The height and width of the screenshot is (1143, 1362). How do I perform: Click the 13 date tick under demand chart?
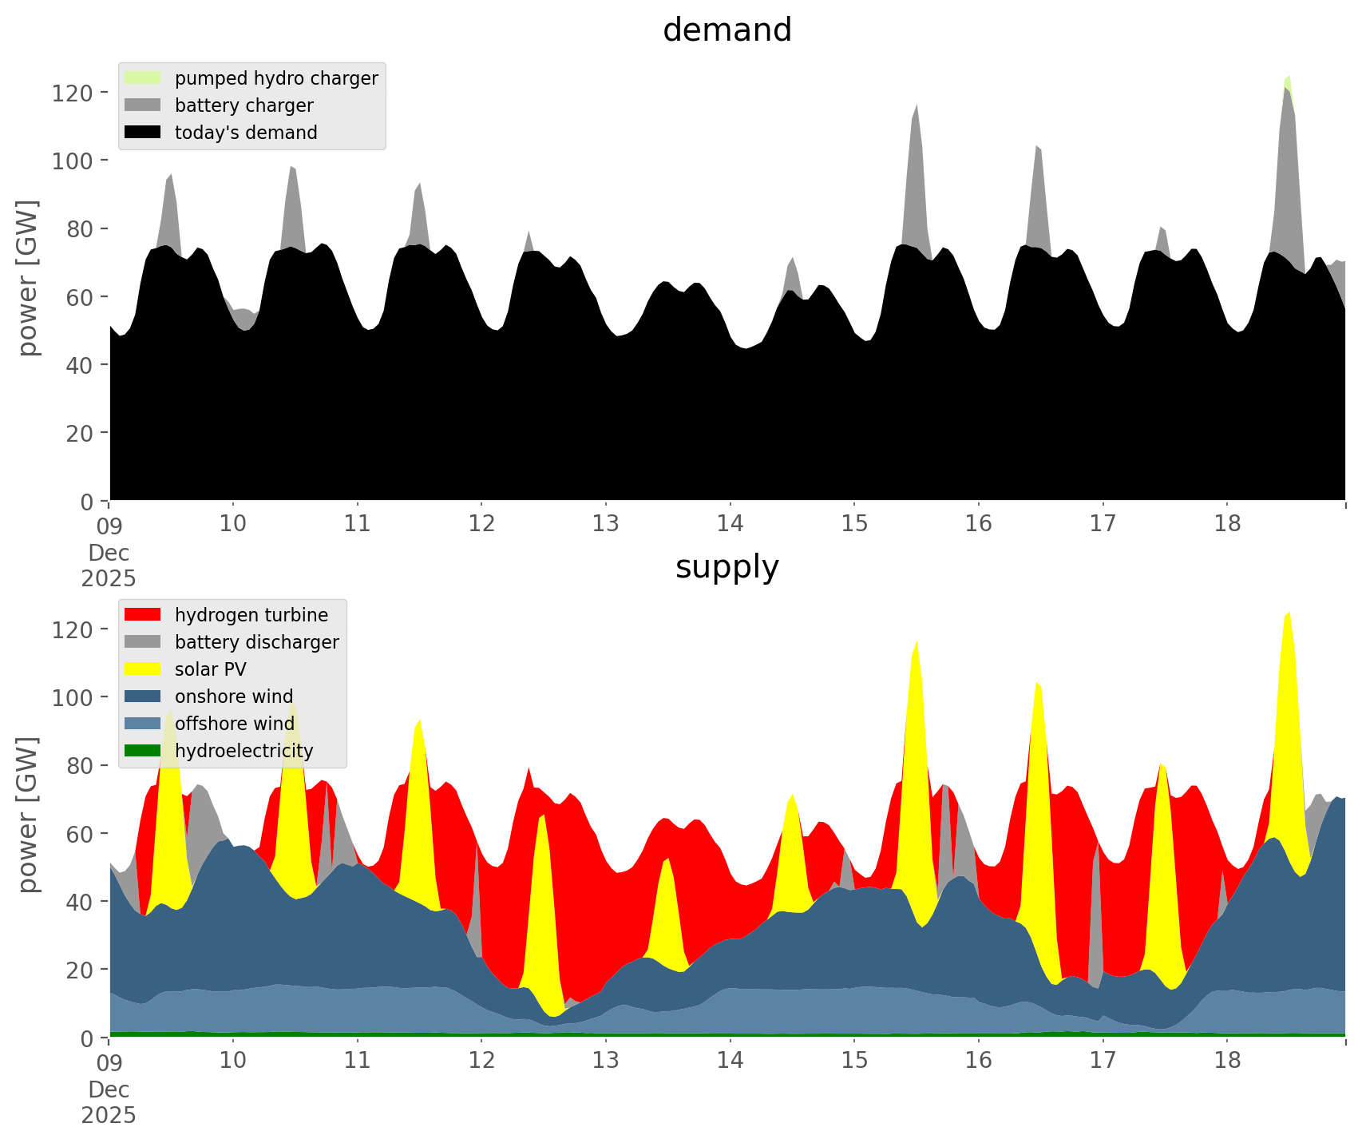coord(606,524)
